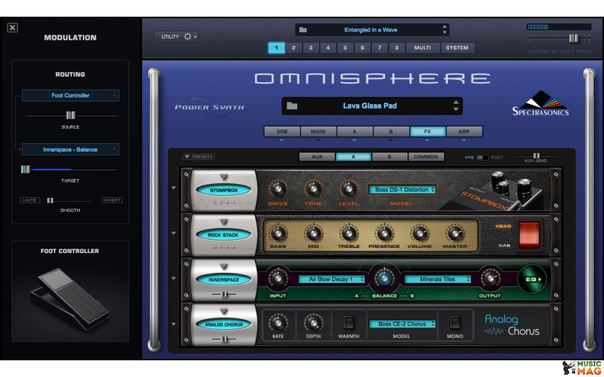
Task: Switch to the ORB tab
Action: pyautogui.click(x=282, y=131)
